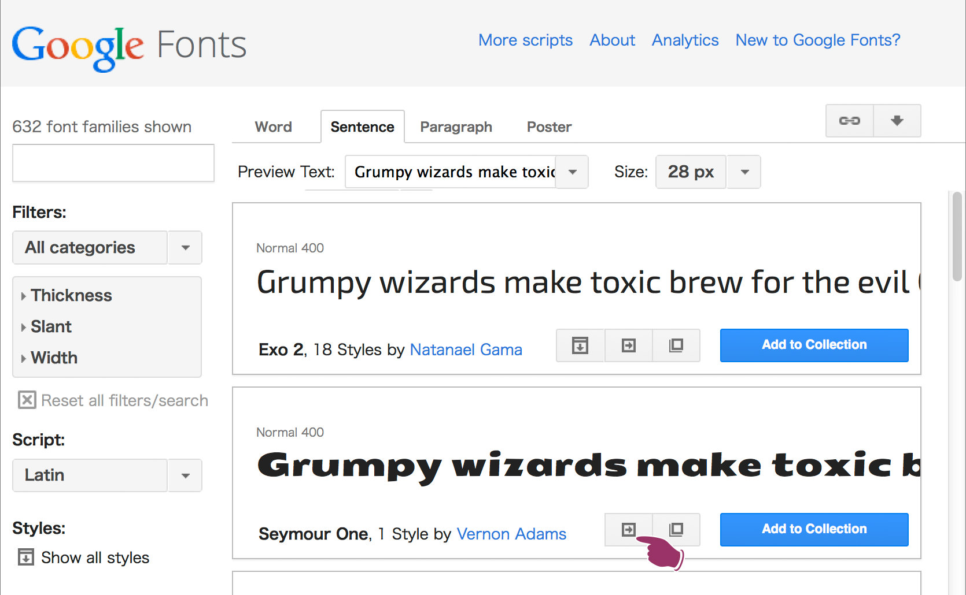Click the link/bookmark icon button

point(849,121)
